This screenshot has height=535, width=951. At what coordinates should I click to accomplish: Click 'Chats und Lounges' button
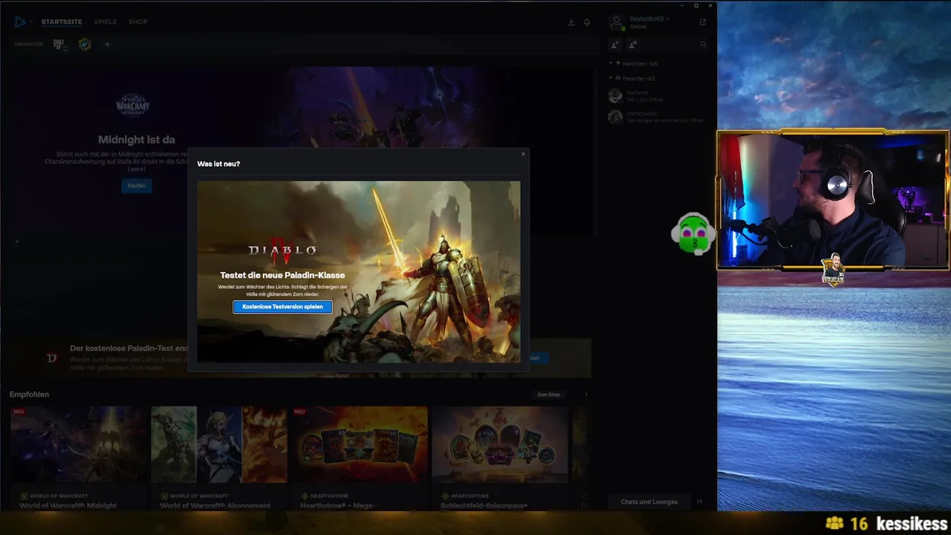click(649, 502)
